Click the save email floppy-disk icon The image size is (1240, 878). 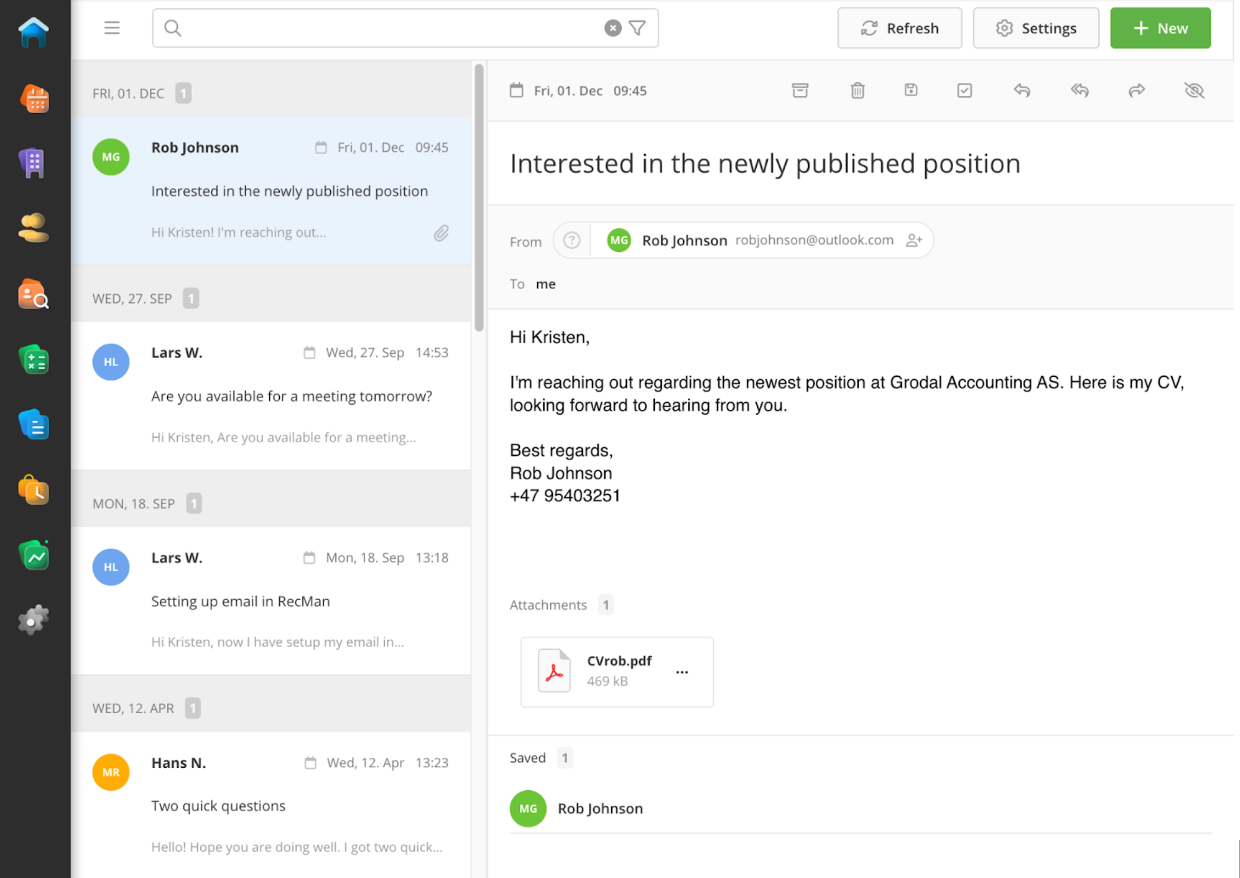(x=910, y=90)
